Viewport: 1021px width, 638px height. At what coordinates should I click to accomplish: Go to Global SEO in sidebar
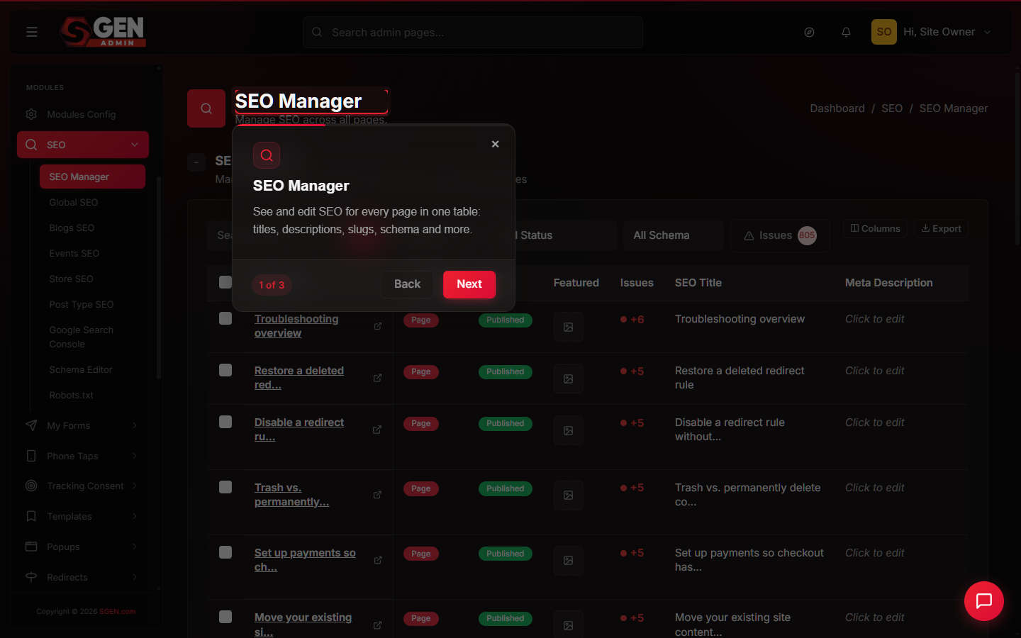[x=74, y=202]
